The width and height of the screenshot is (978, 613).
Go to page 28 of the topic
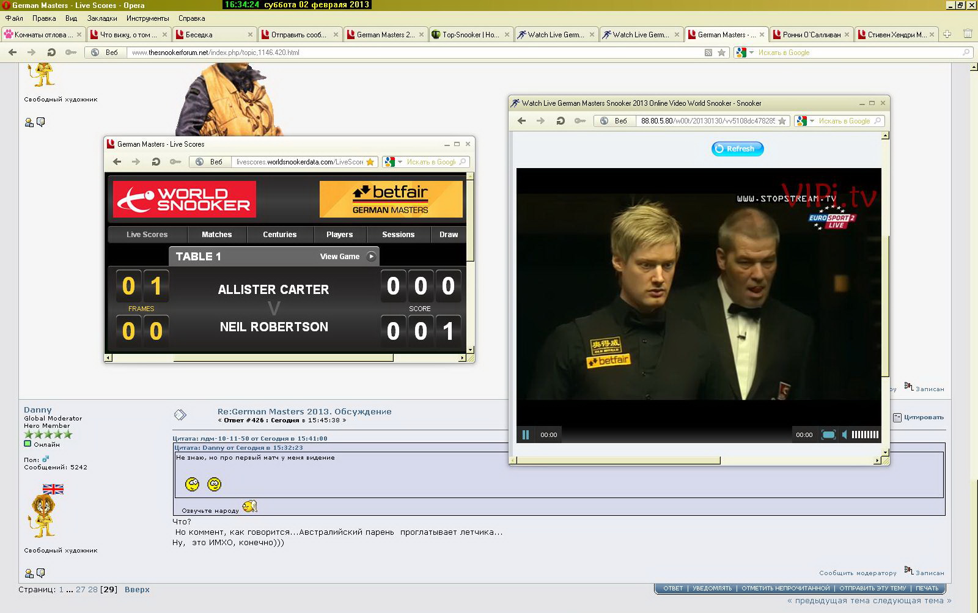[x=93, y=590]
